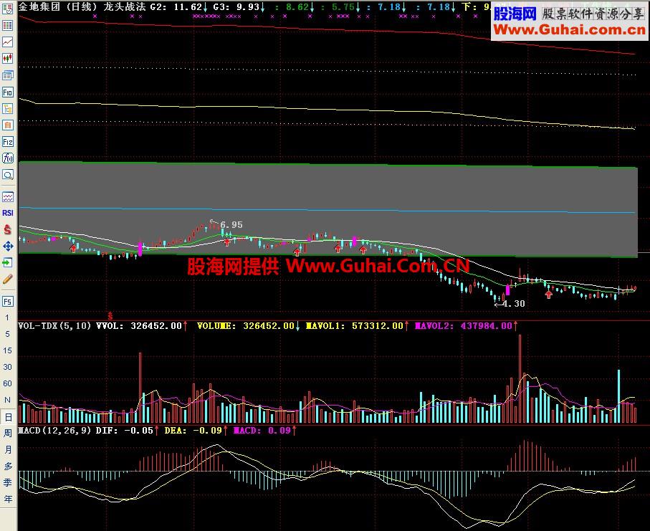Click the G3: 9.93 value
Image resolution: width=650 pixels, height=531 pixels.
click(x=239, y=7)
